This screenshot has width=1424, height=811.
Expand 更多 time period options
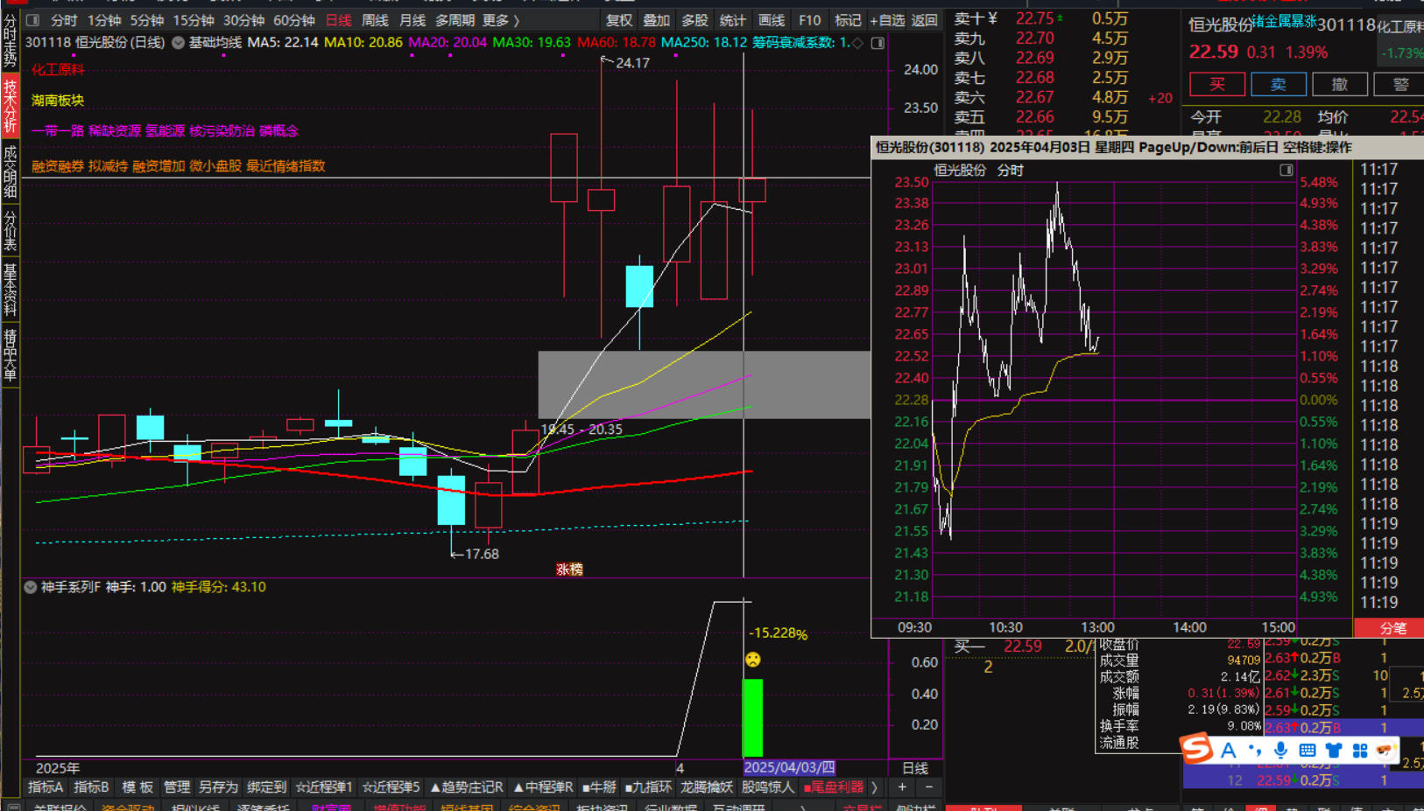501,20
